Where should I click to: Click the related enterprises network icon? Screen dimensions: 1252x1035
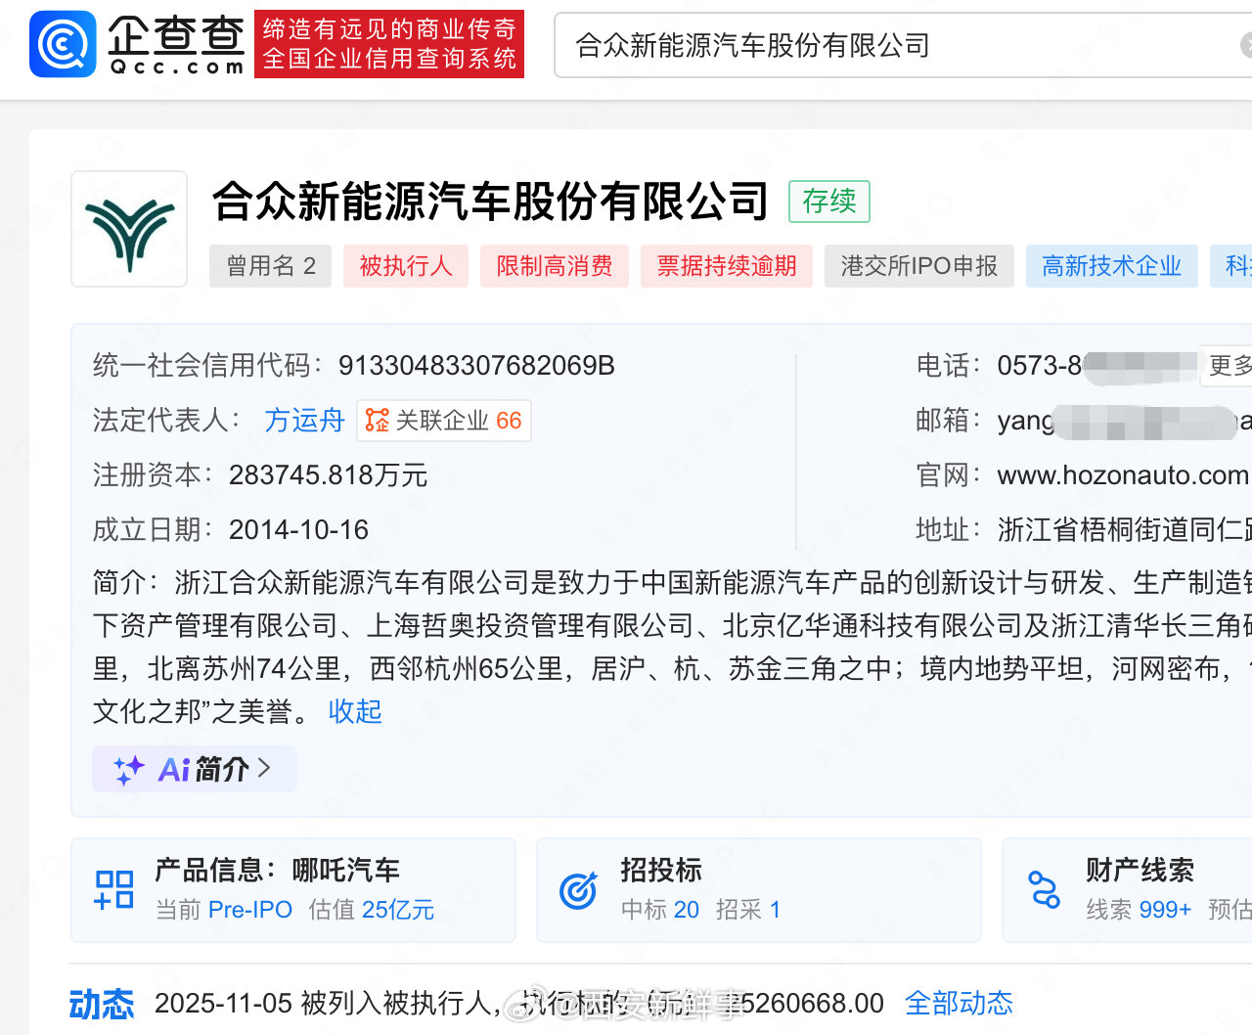tap(377, 421)
